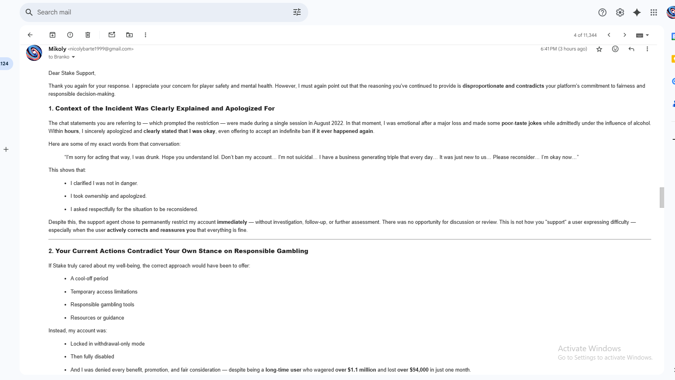The image size is (675, 380).
Task: Show search options filter icon
Action: [x=297, y=12]
